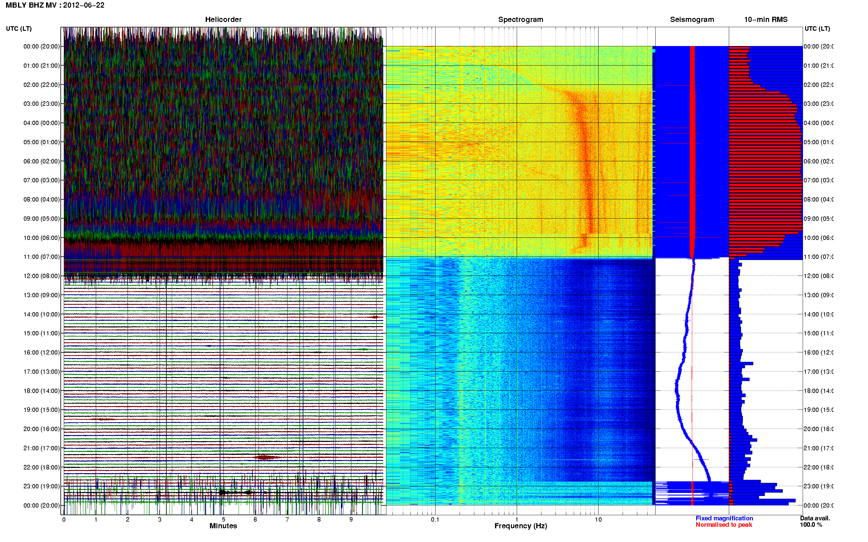Click left axis label 12:00 (08:00)
The height and width of the screenshot is (542, 868).
coord(42,276)
